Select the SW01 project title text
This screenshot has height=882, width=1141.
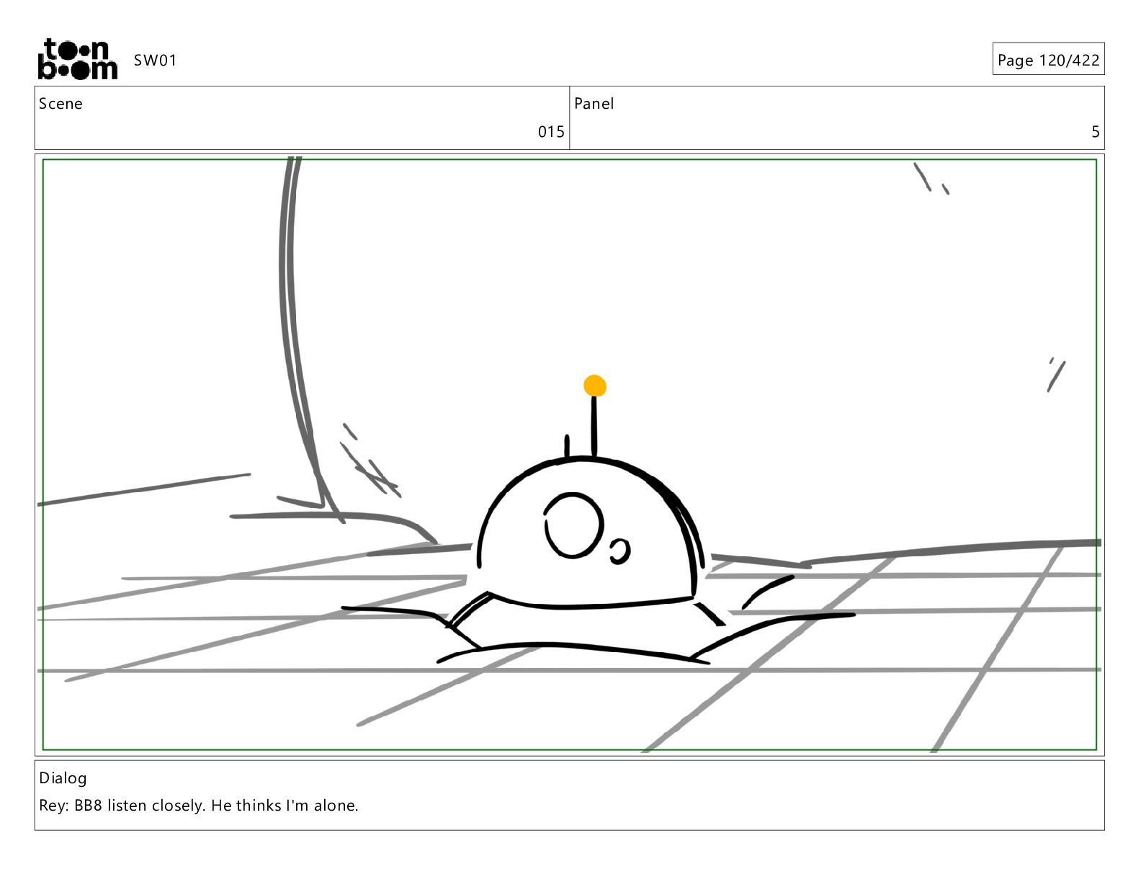tap(155, 61)
